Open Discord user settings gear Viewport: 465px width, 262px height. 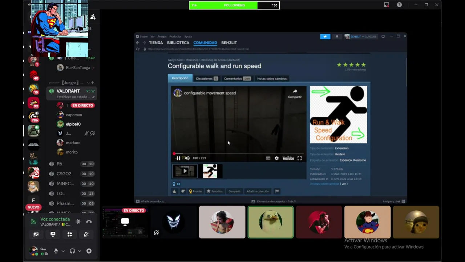[x=89, y=251]
